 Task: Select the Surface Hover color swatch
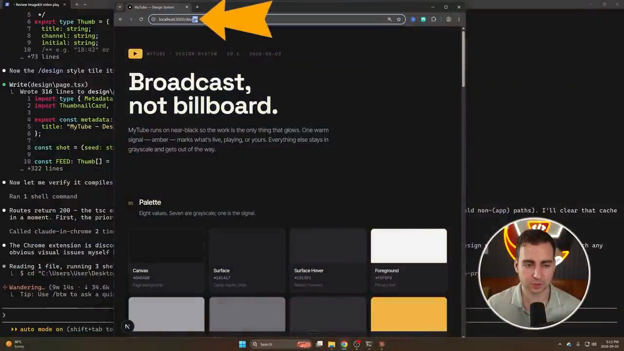pos(328,260)
